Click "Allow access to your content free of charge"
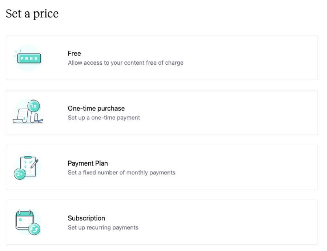327x251 pixels. [126, 63]
